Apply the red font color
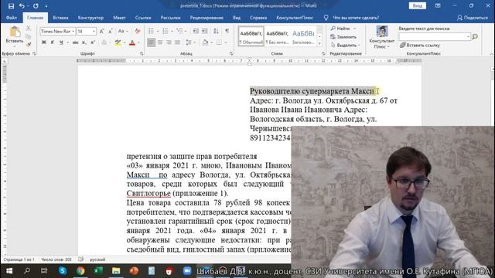This screenshot has width=495, height=278. click(132, 42)
